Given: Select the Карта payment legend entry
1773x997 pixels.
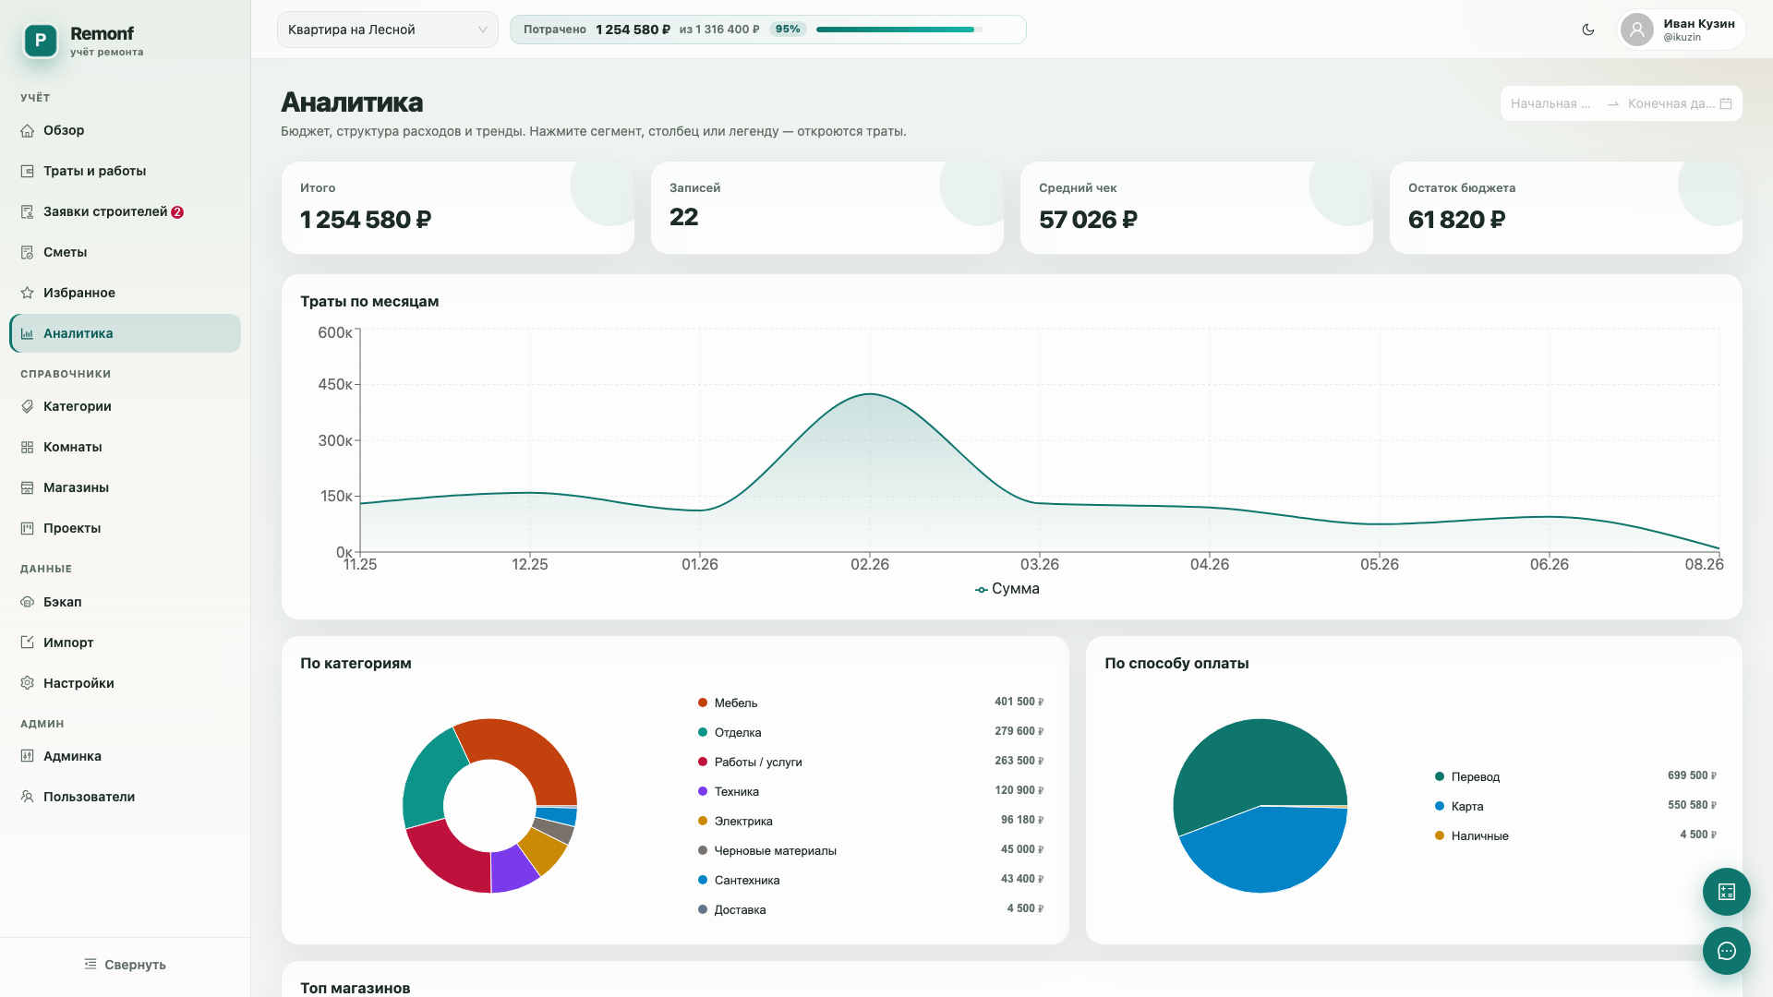Looking at the screenshot, I should pyautogui.click(x=1575, y=806).
